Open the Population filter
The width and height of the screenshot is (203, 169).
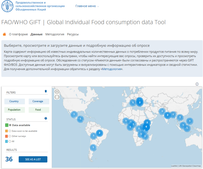14,110
